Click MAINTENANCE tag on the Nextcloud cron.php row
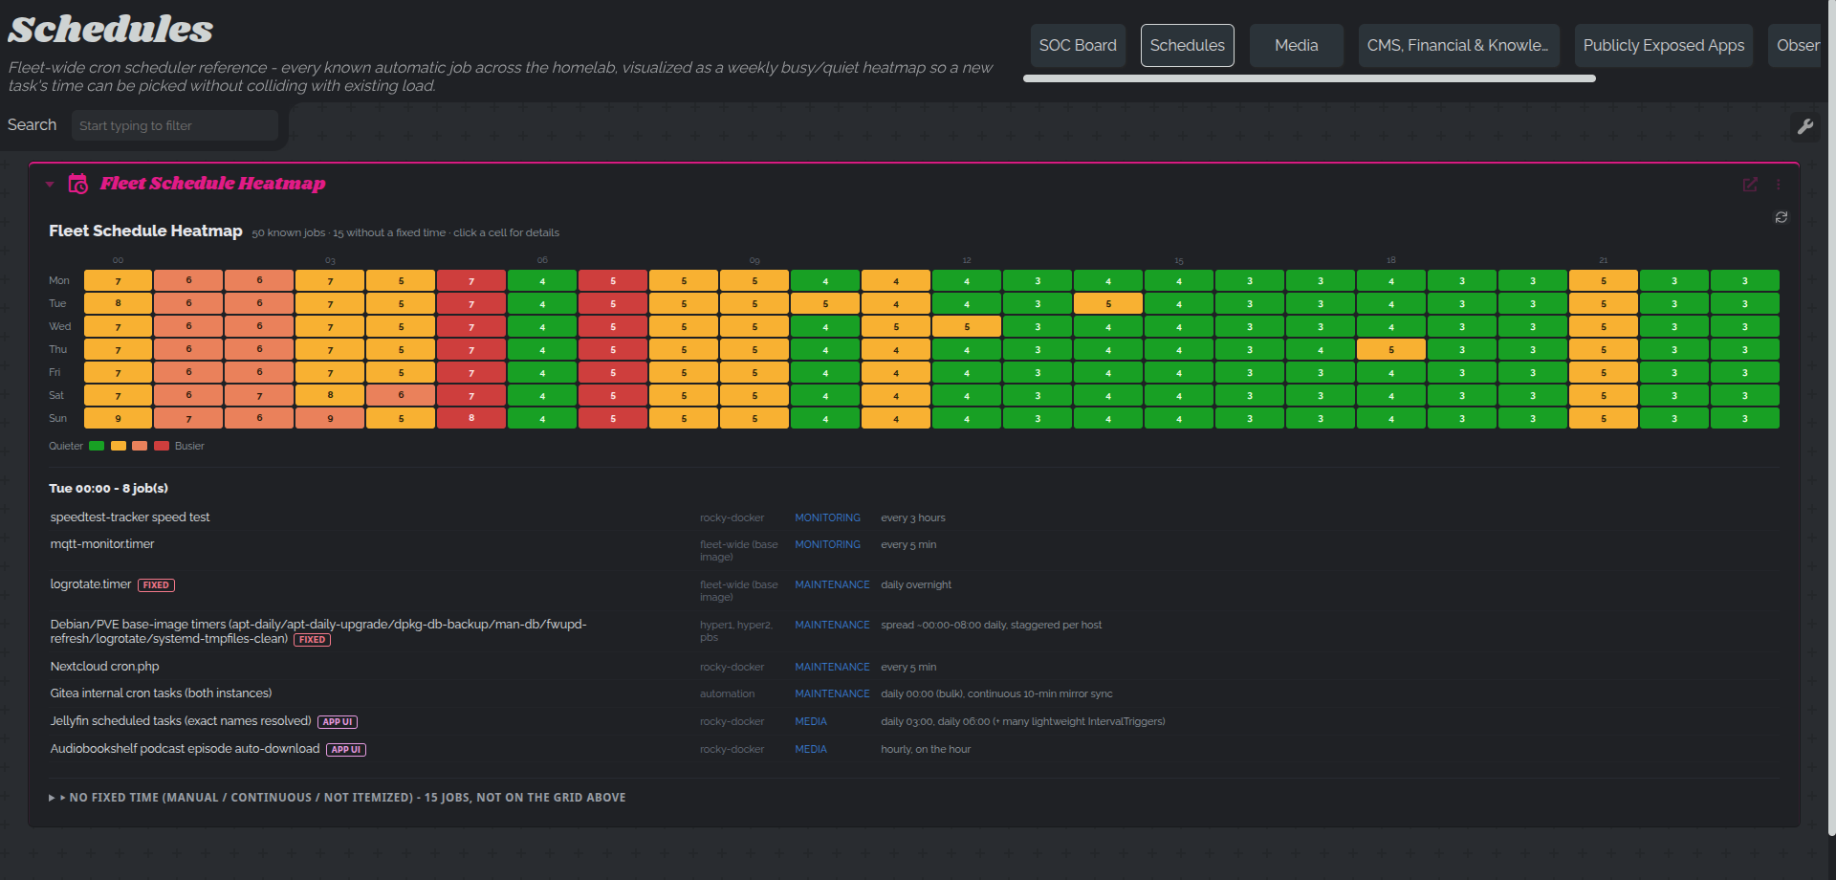This screenshot has width=1836, height=880. [x=833, y=667]
